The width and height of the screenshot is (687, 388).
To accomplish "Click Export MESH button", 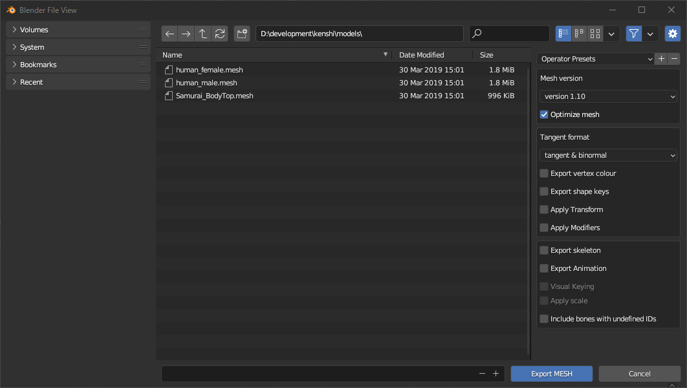I will click(x=552, y=374).
